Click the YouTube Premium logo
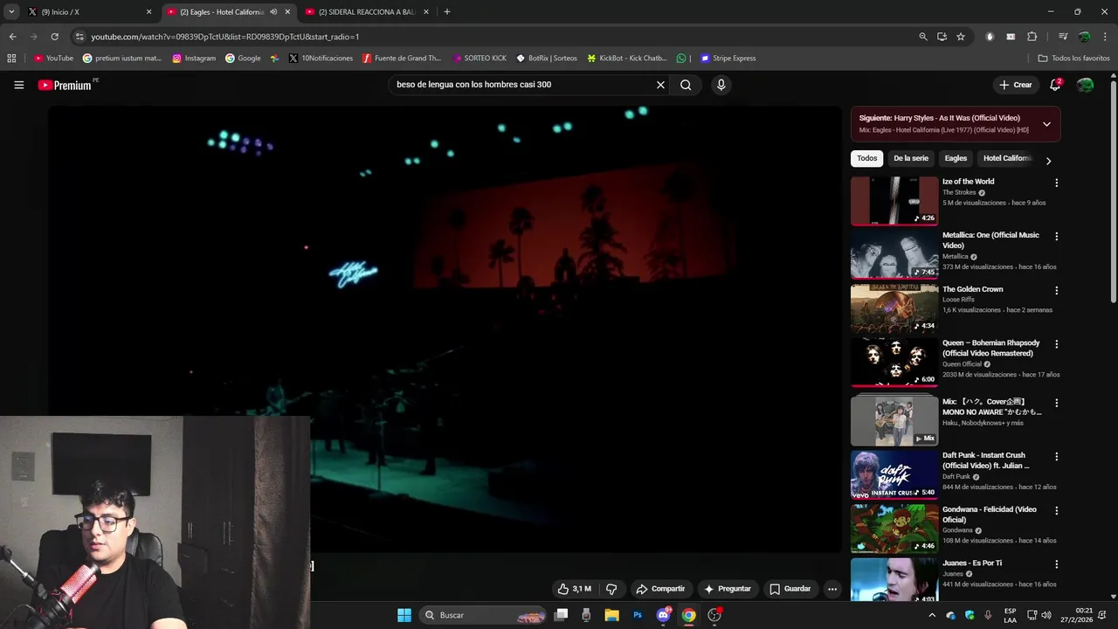Image resolution: width=1118 pixels, height=629 pixels. pos(65,85)
